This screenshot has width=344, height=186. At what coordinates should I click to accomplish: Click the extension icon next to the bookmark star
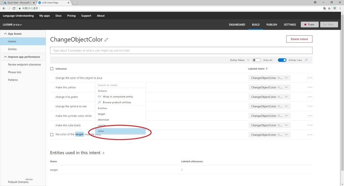point(335,8)
